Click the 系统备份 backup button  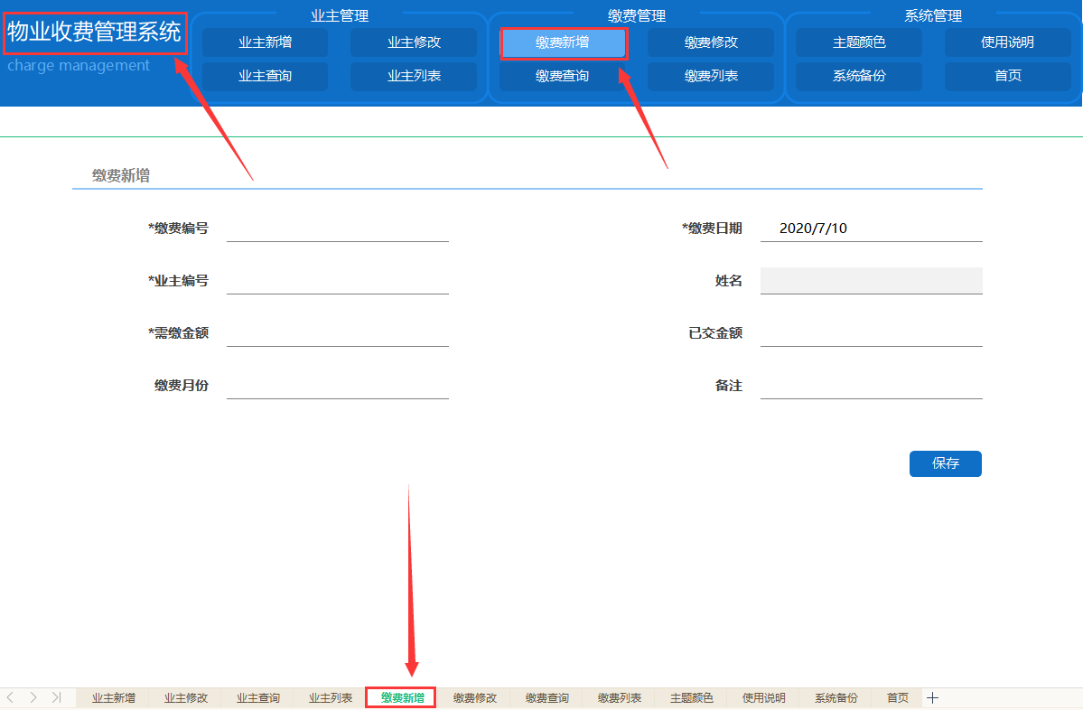tap(857, 76)
